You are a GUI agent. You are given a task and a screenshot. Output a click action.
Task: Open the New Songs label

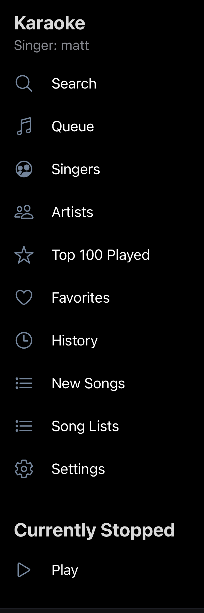(x=88, y=383)
